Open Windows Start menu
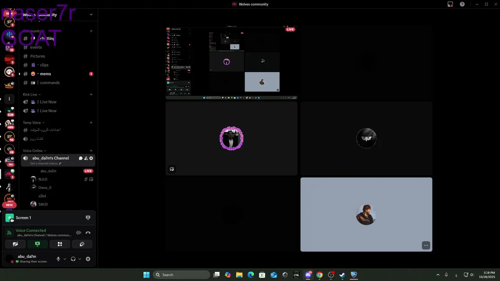The image size is (500, 281). click(146, 275)
